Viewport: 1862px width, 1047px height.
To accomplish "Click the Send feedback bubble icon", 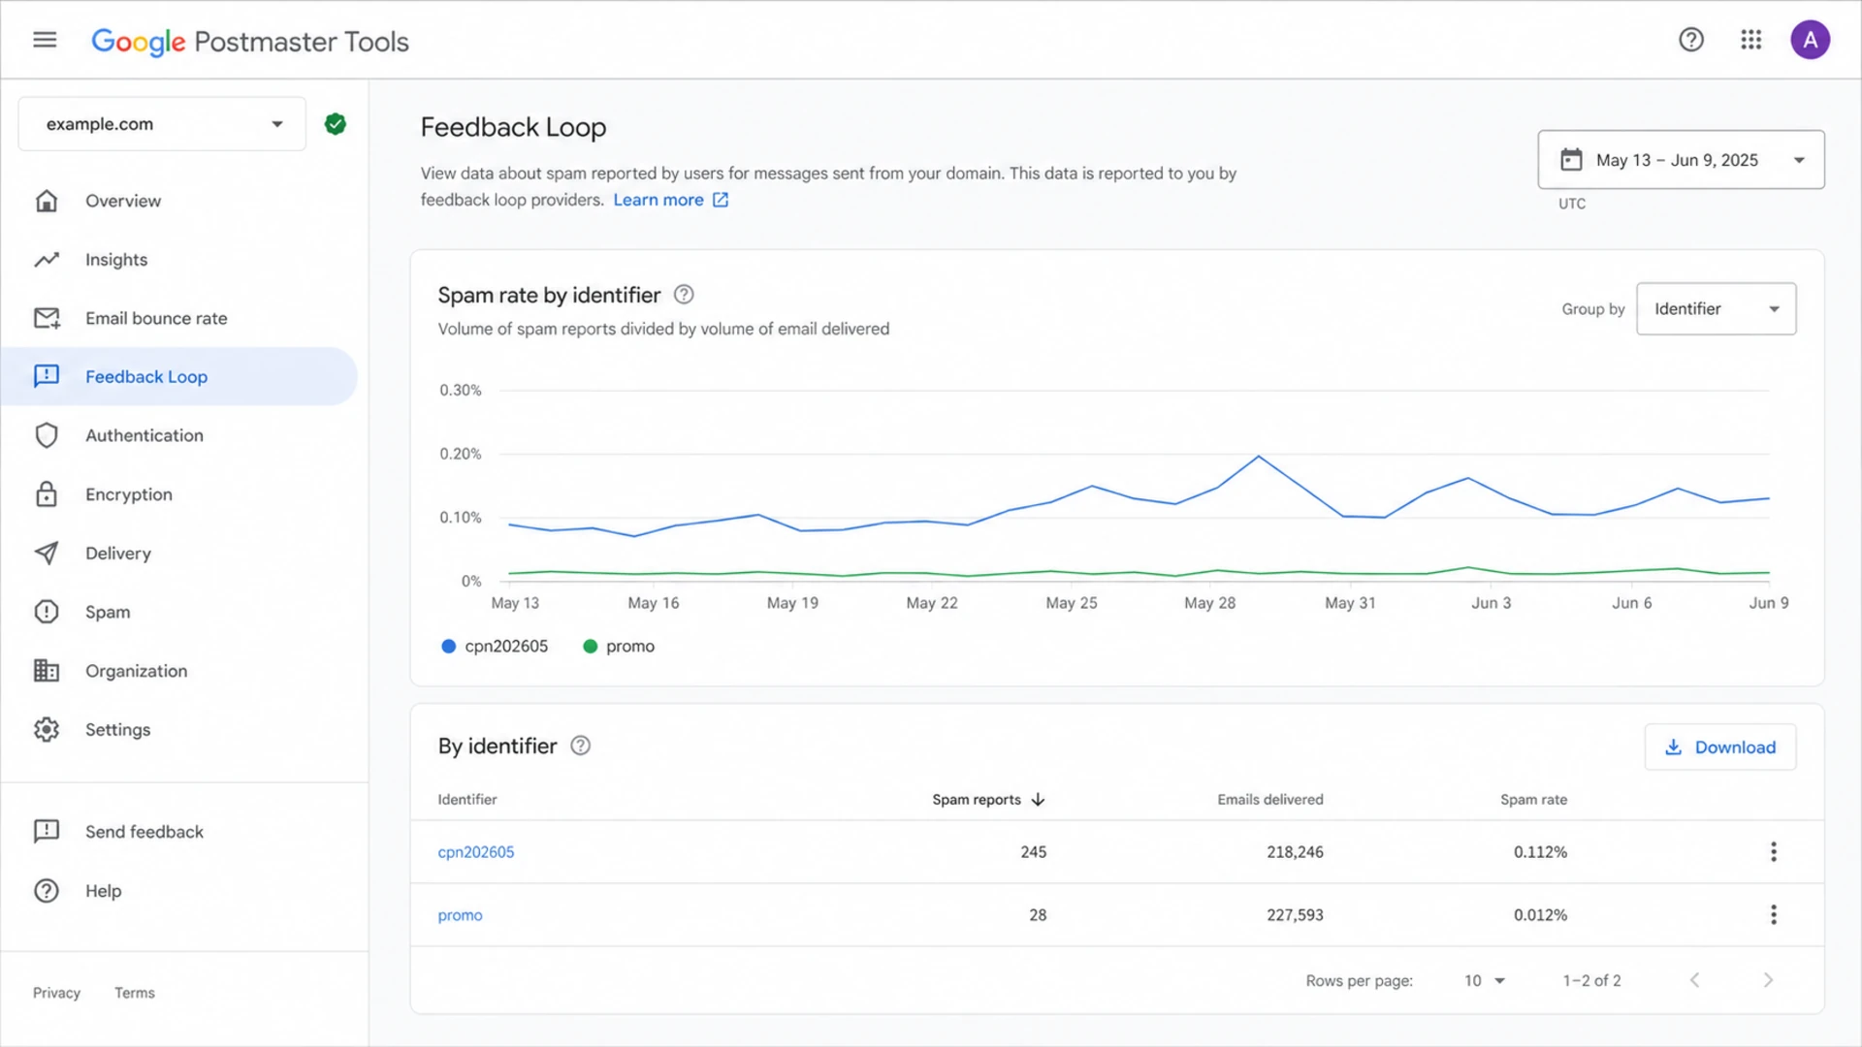I will coord(47,832).
